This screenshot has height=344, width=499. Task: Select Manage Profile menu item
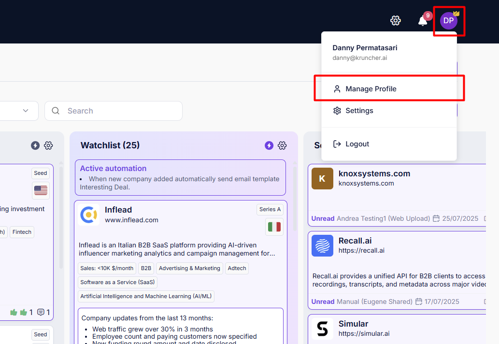pyautogui.click(x=389, y=89)
